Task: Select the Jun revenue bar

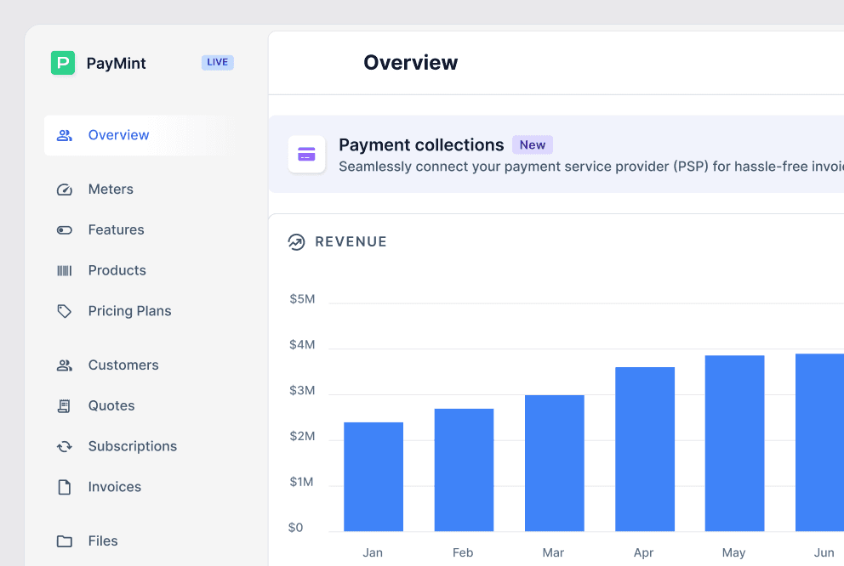Action: pyautogui.click(x=820, y=443)
